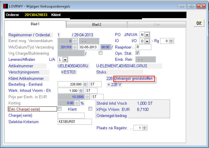Click the Bestelling 228.000 spinner

click(x=85, y=84)
